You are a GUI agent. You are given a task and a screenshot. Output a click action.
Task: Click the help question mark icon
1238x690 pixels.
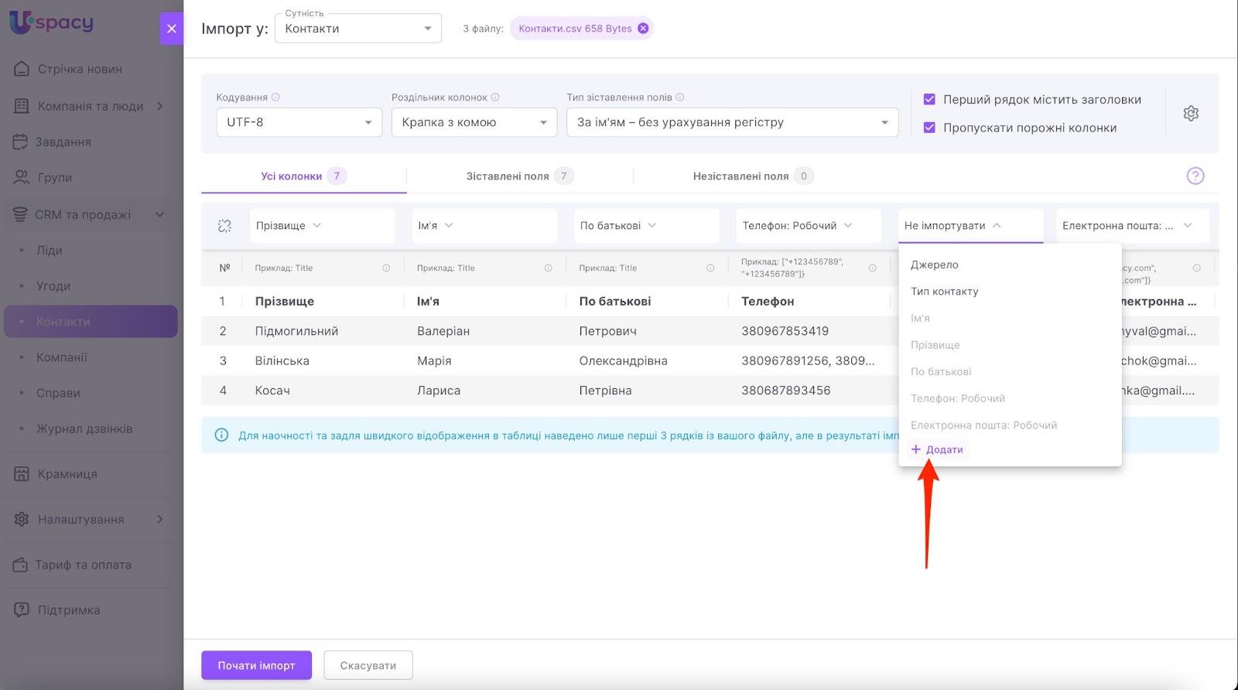point(1195,176)
